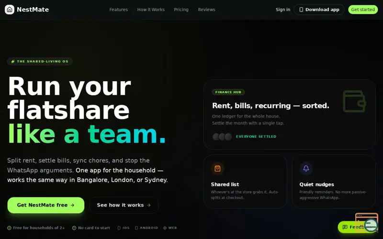The image size is (383, 239).
Task: Go to How it Works section
Action: click(151, 10)
